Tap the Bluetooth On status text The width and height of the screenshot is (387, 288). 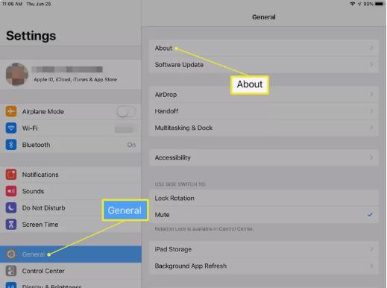[x=131, y=145]
